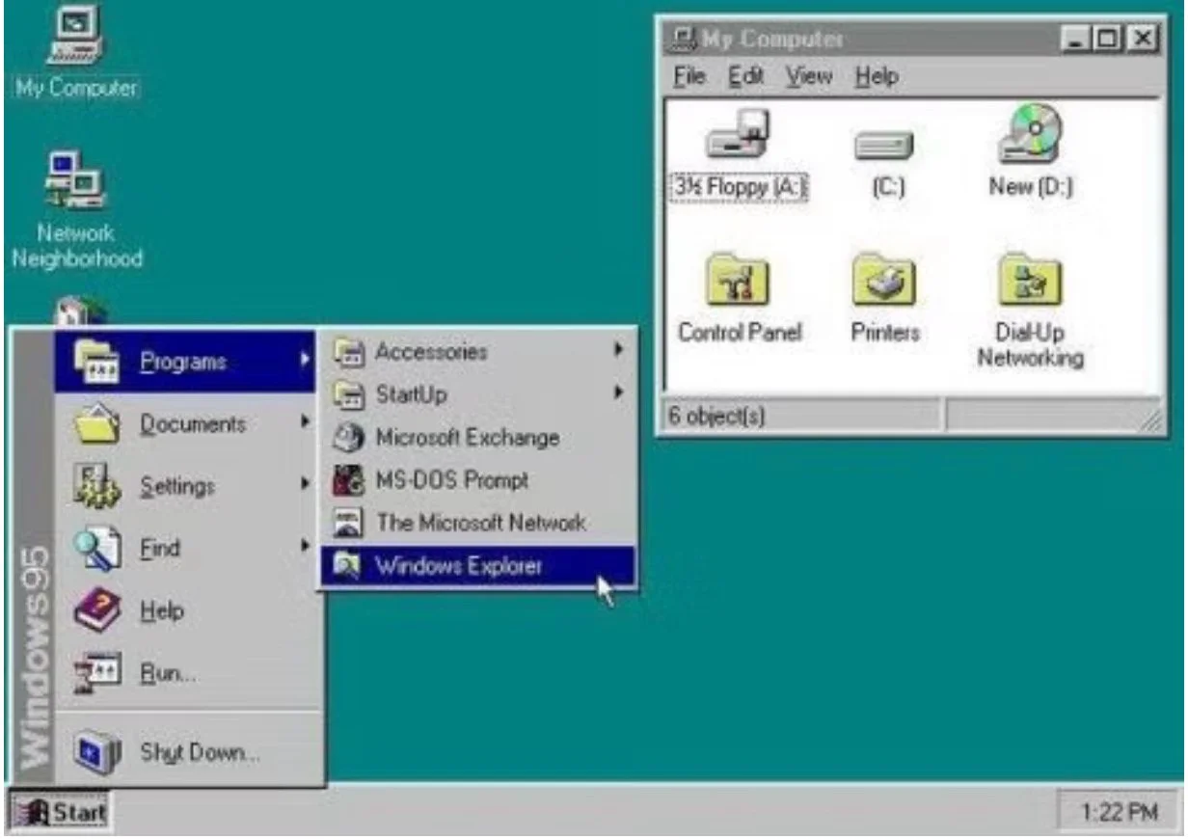Click the Control Panel label text
Image resolution: width=1188 pixels, height=839 pixels.
(x=740, y=333)
